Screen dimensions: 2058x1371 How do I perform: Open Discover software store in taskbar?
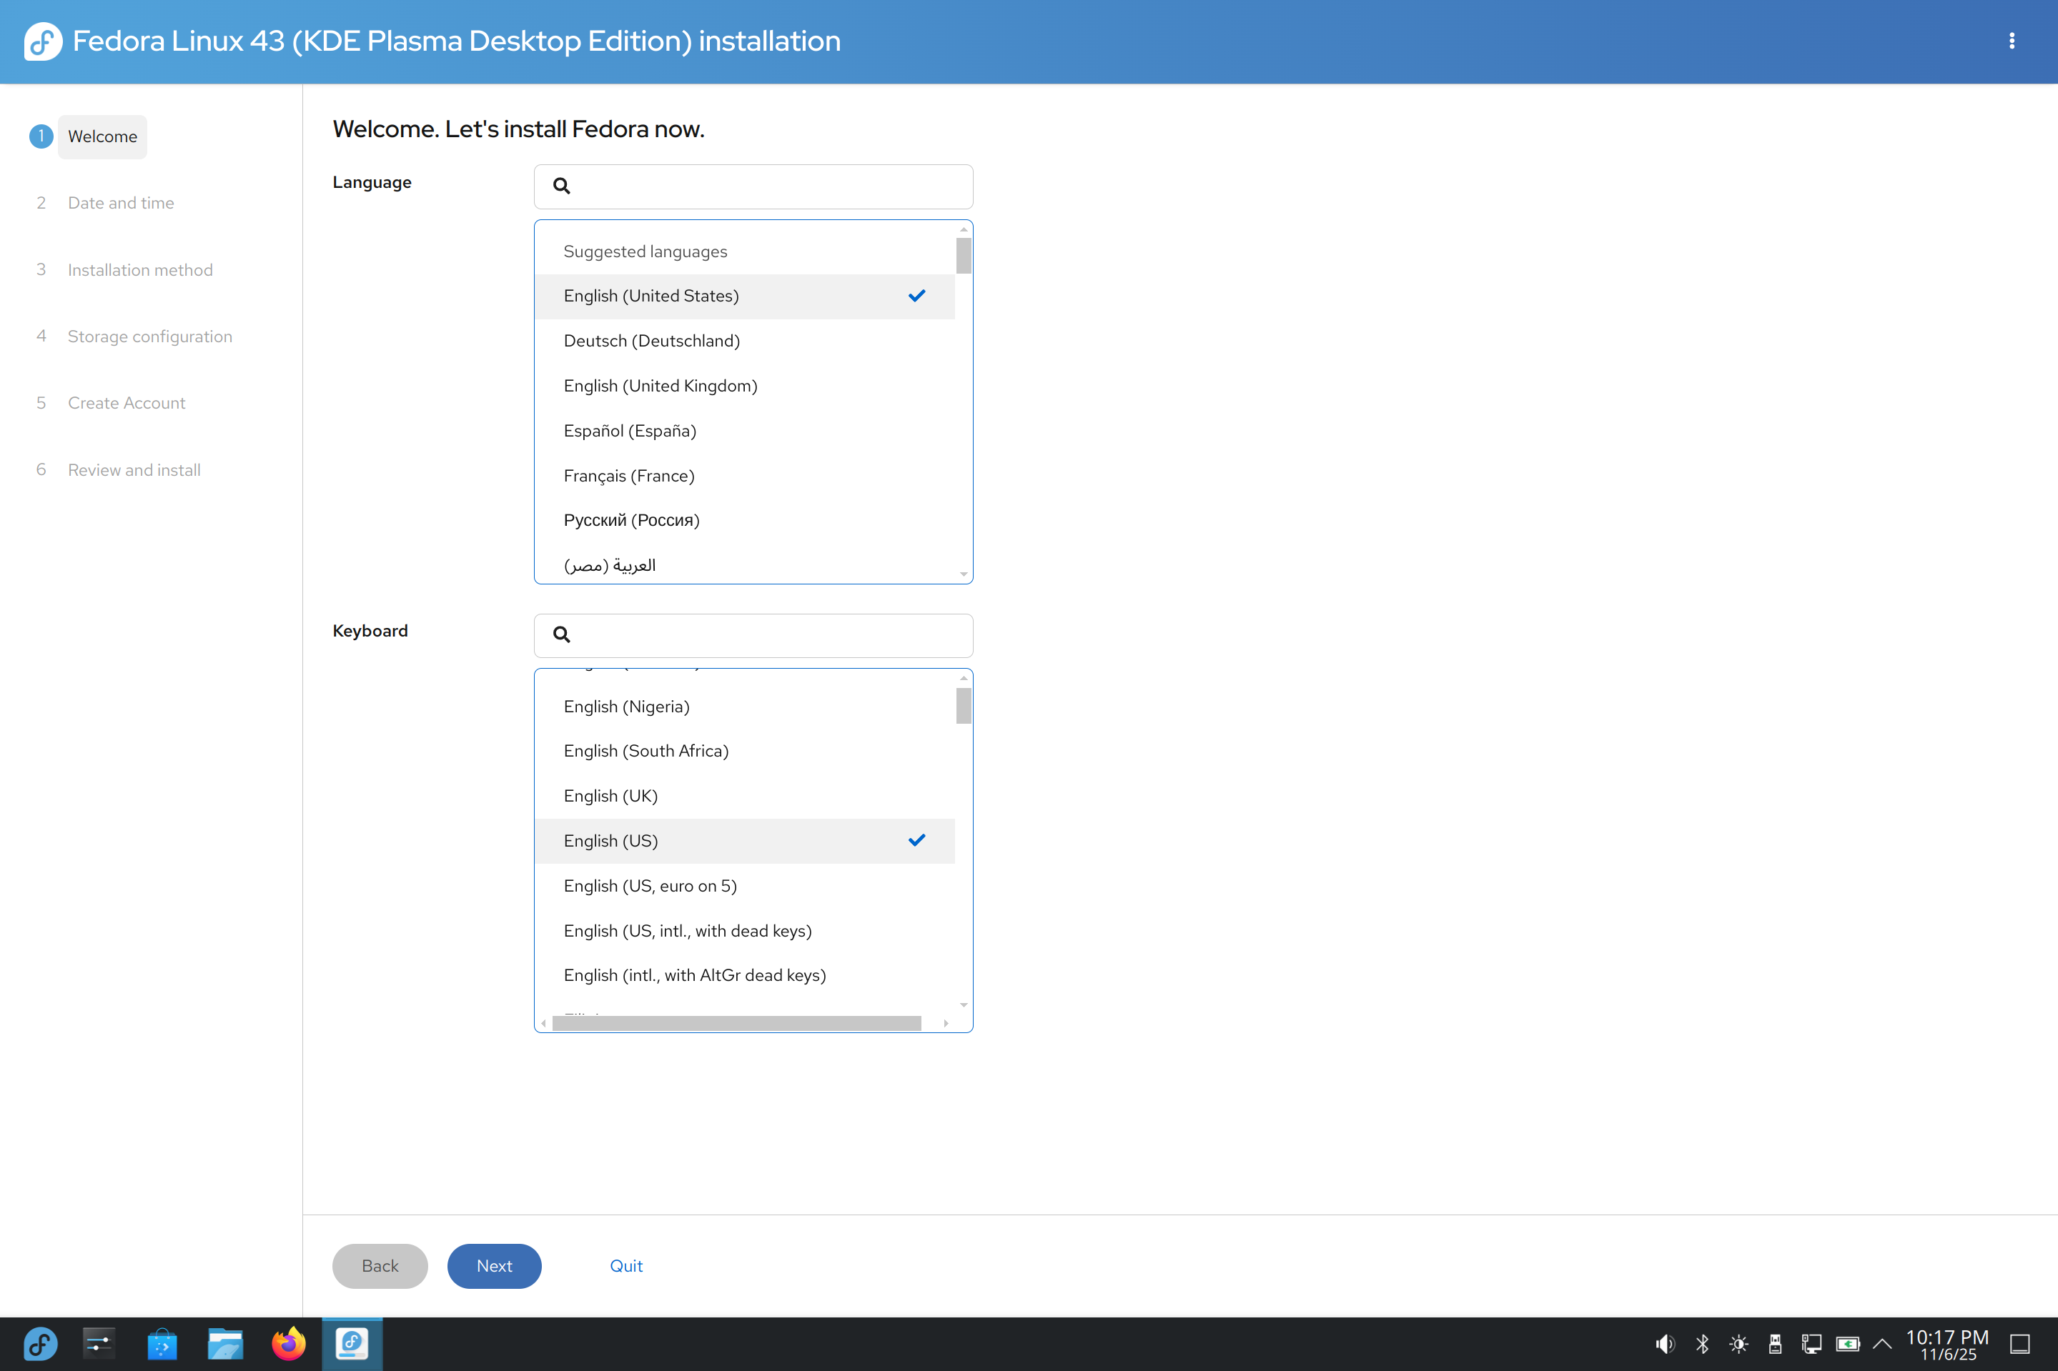162,1344
